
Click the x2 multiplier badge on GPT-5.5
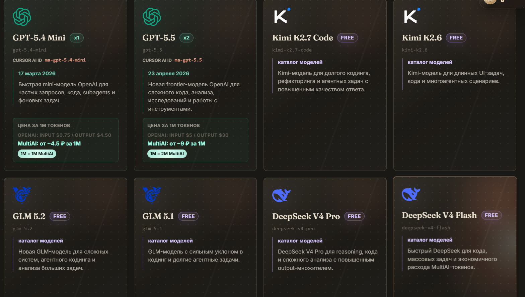(186, 38)
